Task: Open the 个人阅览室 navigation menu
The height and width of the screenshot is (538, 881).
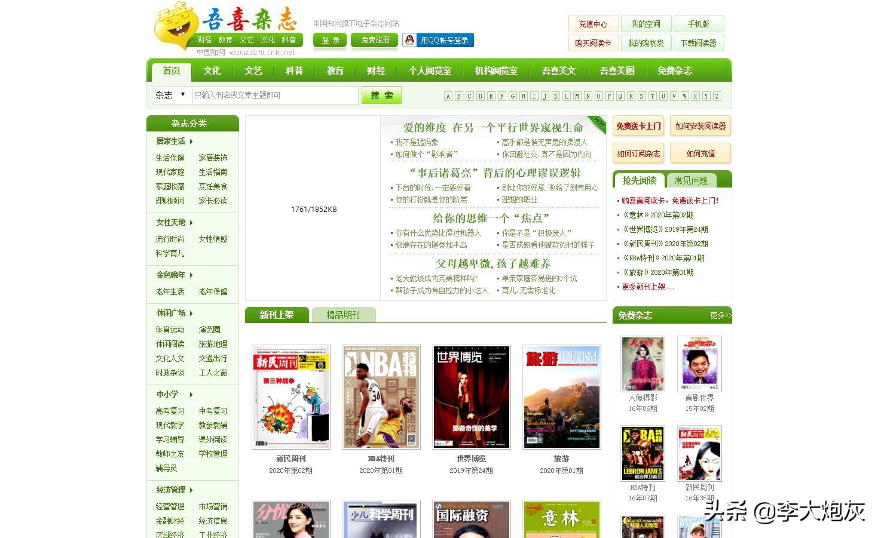Action: pyautogui.click(x=430, y=70)
